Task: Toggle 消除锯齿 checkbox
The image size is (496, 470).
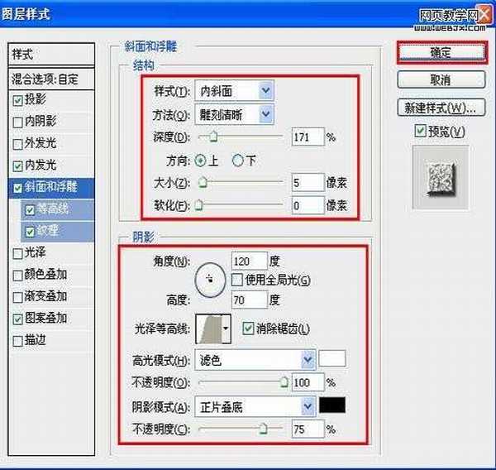Action: click(x=248, y=329)
